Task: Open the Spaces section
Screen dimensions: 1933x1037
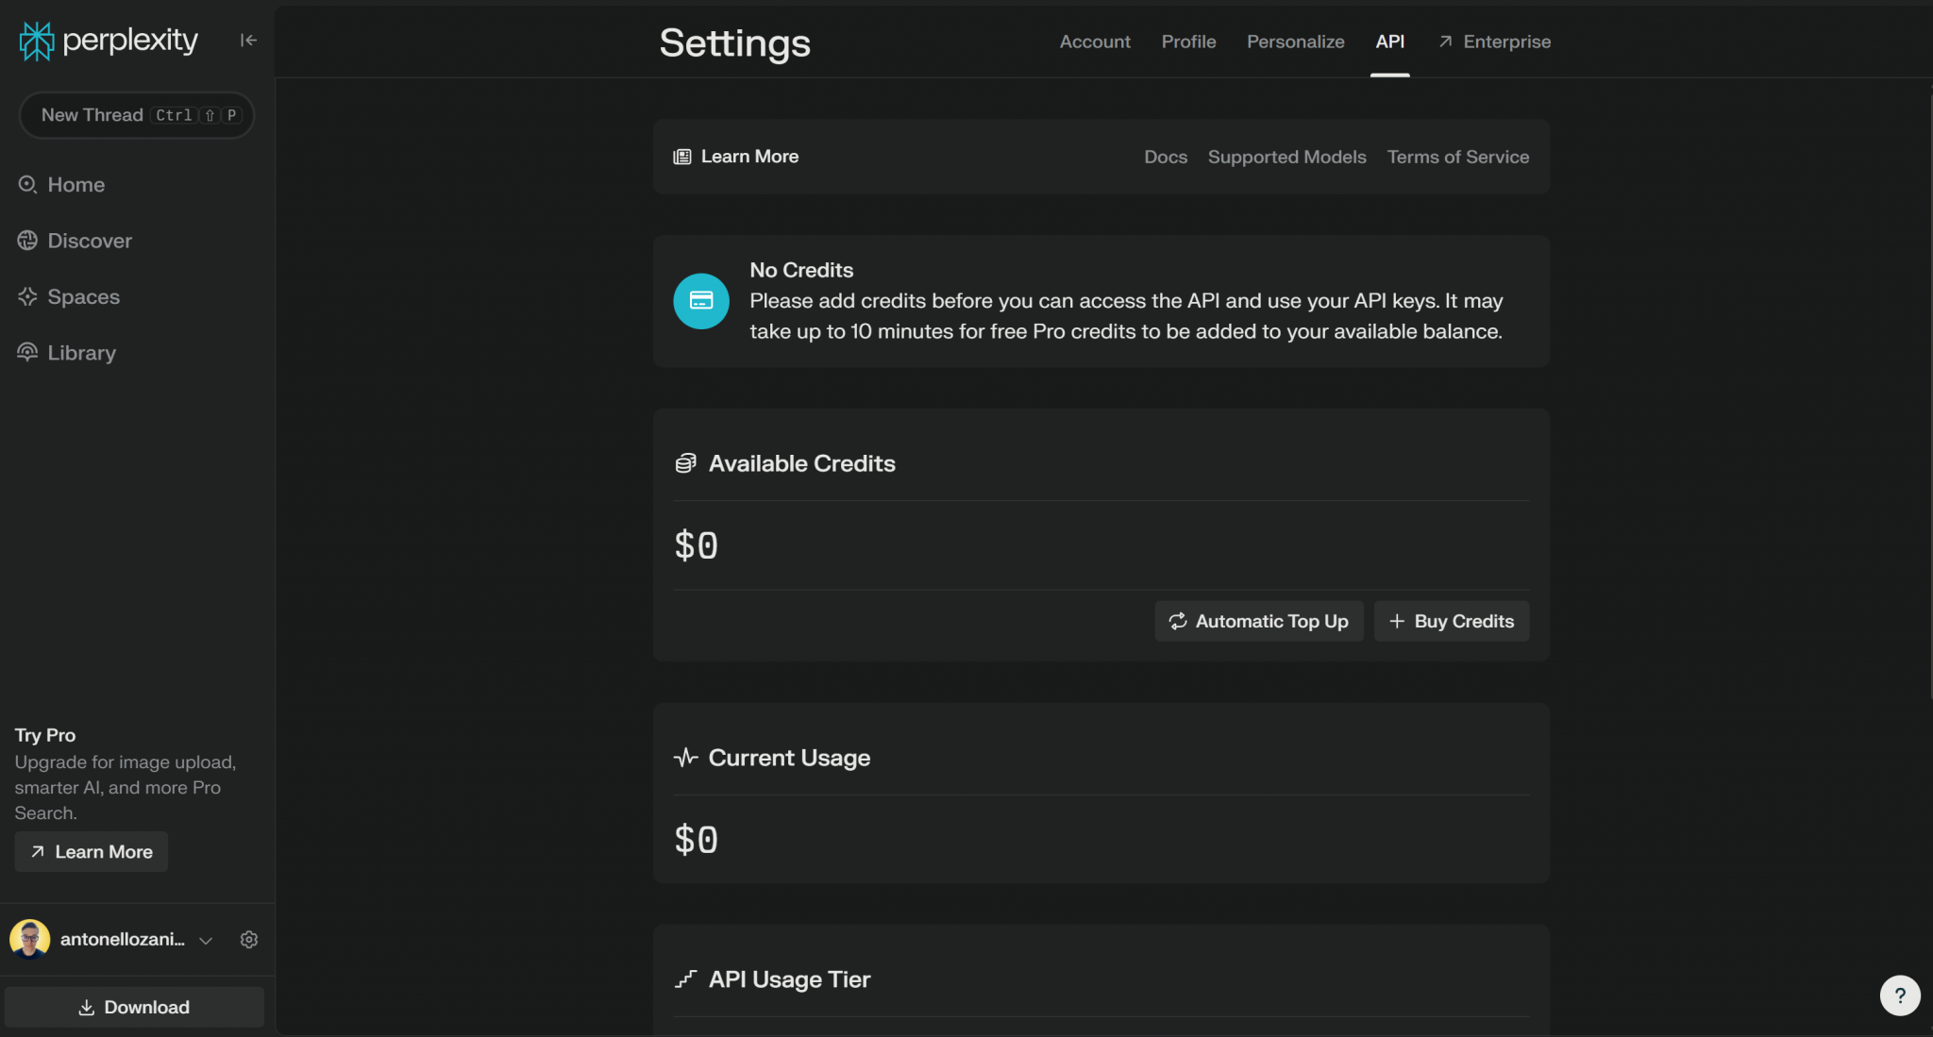Action: (x=82, y=296)
